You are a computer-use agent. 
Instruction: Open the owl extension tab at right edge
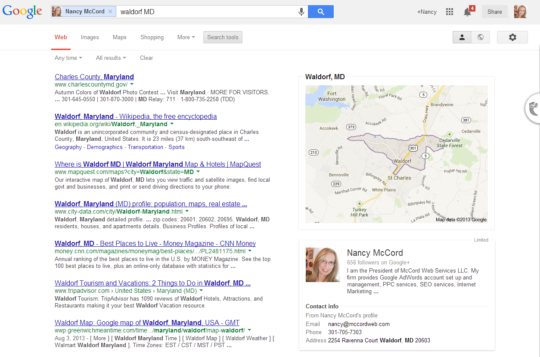[533, 108]
